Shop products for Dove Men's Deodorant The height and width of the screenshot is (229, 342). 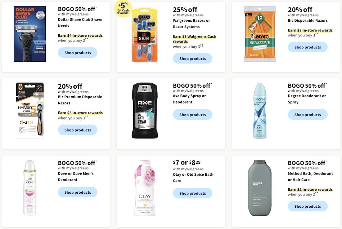pyautogui.click(x=77, y=192)
